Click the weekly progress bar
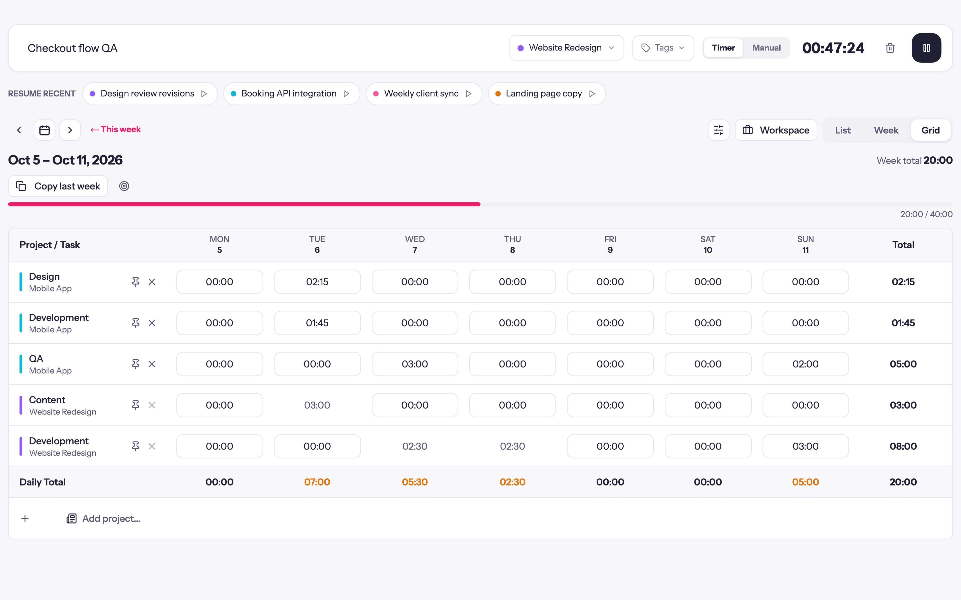The image size is (961, 600). (480, 204)
